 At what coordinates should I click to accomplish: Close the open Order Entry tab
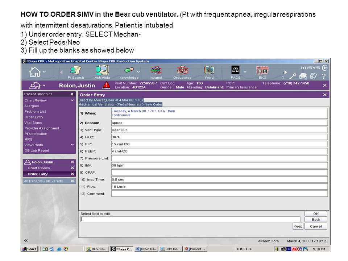[x=72, y=174]
